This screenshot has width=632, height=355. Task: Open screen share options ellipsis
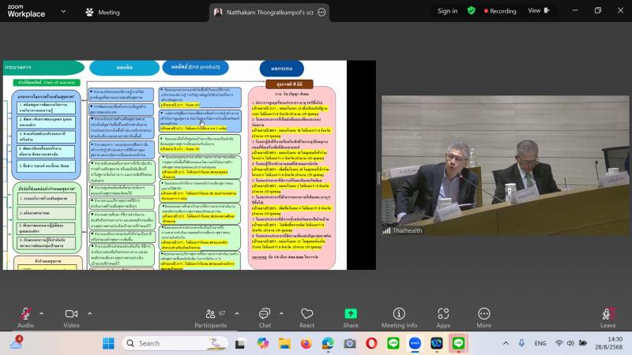point(322,12)
